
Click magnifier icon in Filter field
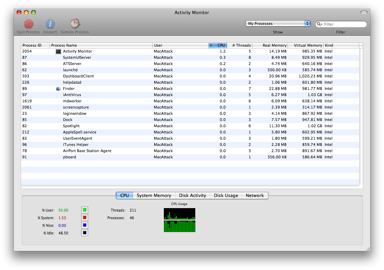click(319, 24)
